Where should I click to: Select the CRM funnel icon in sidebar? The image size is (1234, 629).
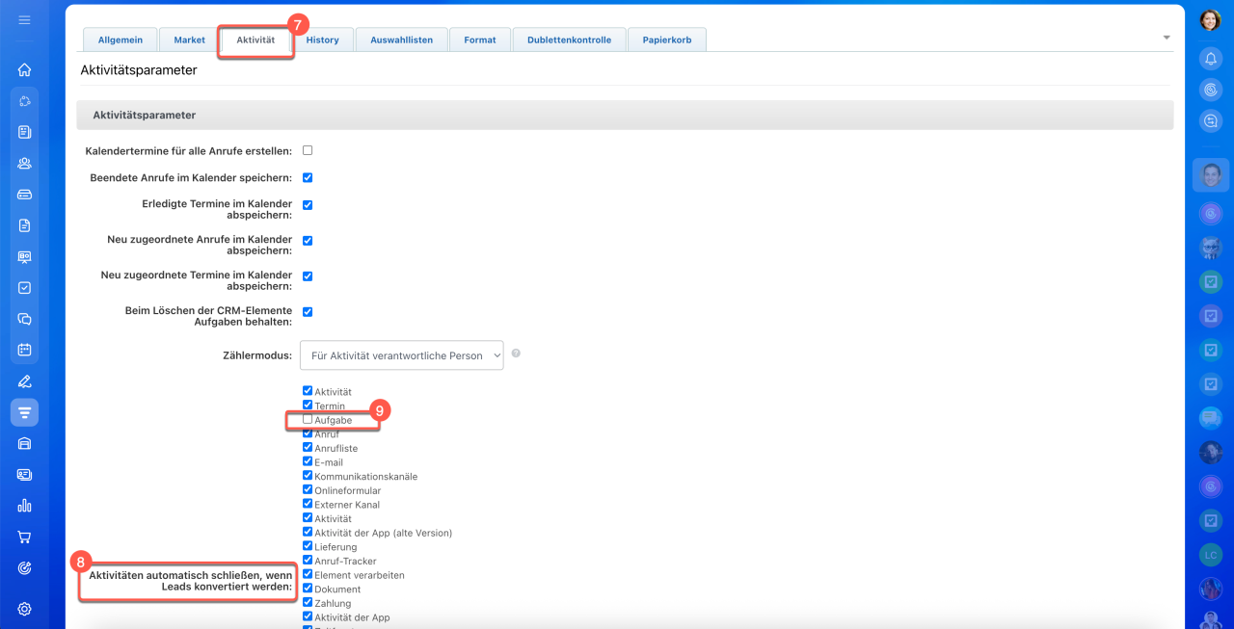24,412
